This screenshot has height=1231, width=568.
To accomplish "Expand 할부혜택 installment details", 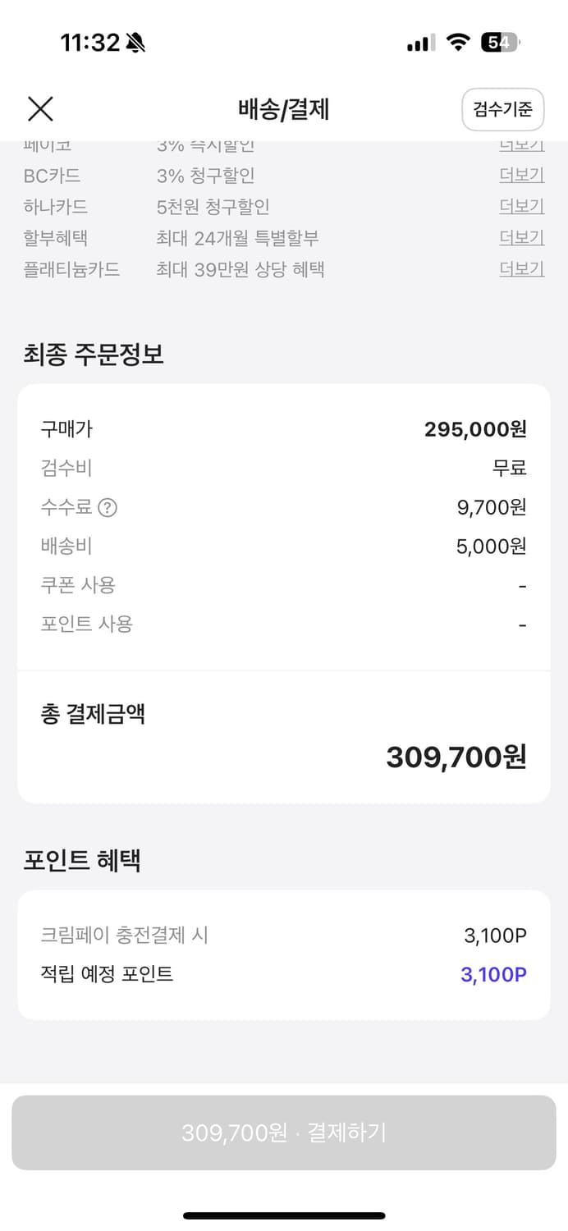I will [522, 237].
